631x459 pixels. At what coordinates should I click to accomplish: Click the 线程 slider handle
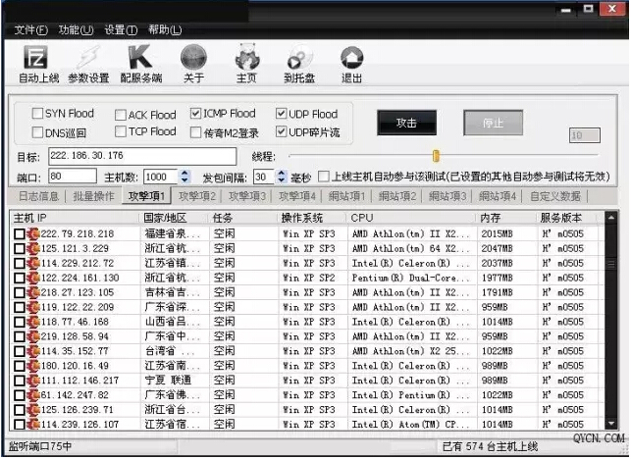pyautogui.click(x=436, y=156)
